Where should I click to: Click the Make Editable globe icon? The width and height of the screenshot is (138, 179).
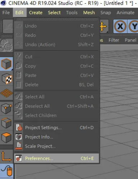pyautogui.click(x=6, y=45)
